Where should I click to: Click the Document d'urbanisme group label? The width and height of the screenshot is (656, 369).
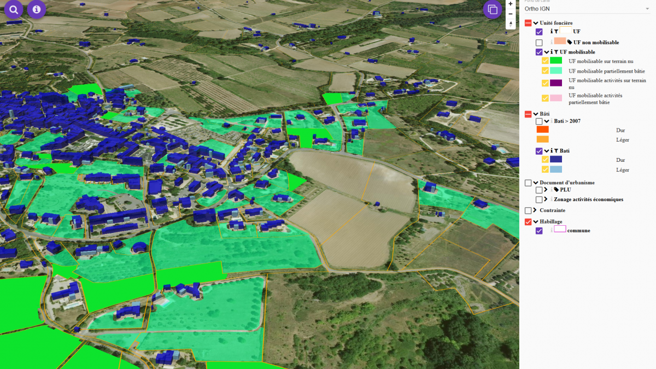click(x=567, y=183)
